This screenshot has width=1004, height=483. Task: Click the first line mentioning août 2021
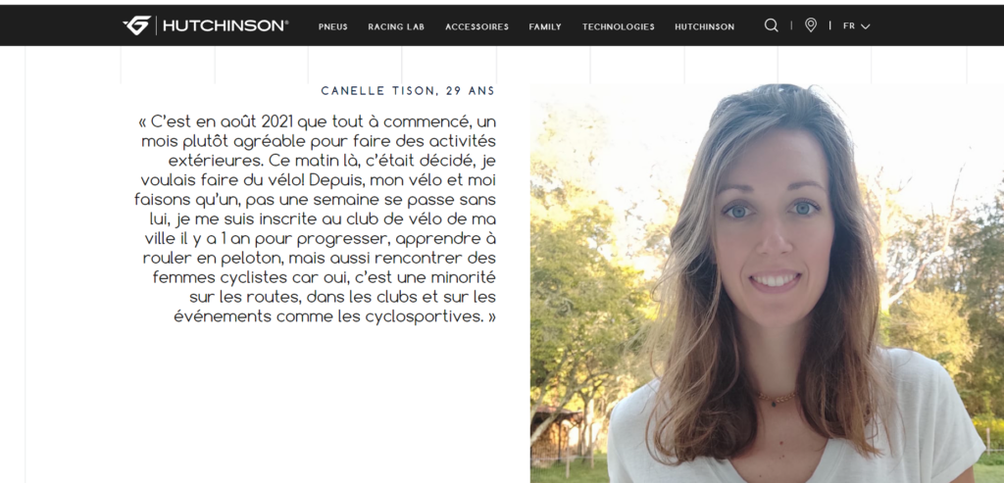pos(317,121)
